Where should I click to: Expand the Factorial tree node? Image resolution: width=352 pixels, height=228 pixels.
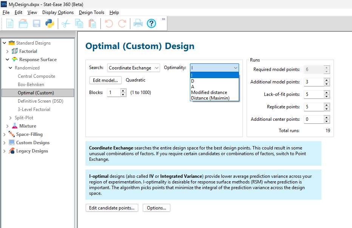tap(7, 51)
